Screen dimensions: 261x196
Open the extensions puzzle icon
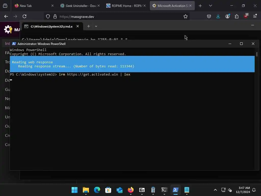coord(237,16)
